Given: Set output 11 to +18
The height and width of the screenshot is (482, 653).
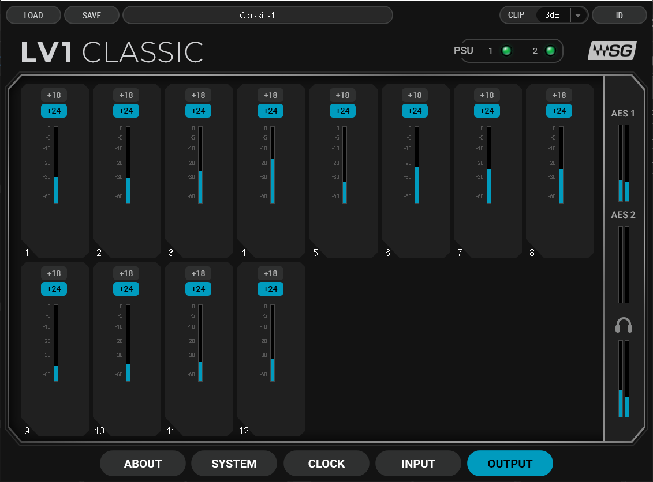Looking at the screenshot, I should 198,273.
